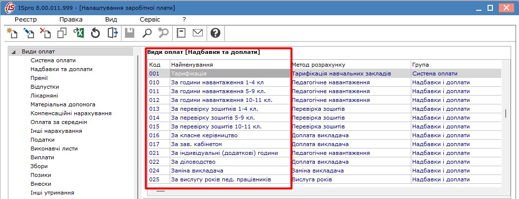Click the tree panel vertical scrollbar
The width and height of the screenshot is (519, 199).
pos(139,127)
